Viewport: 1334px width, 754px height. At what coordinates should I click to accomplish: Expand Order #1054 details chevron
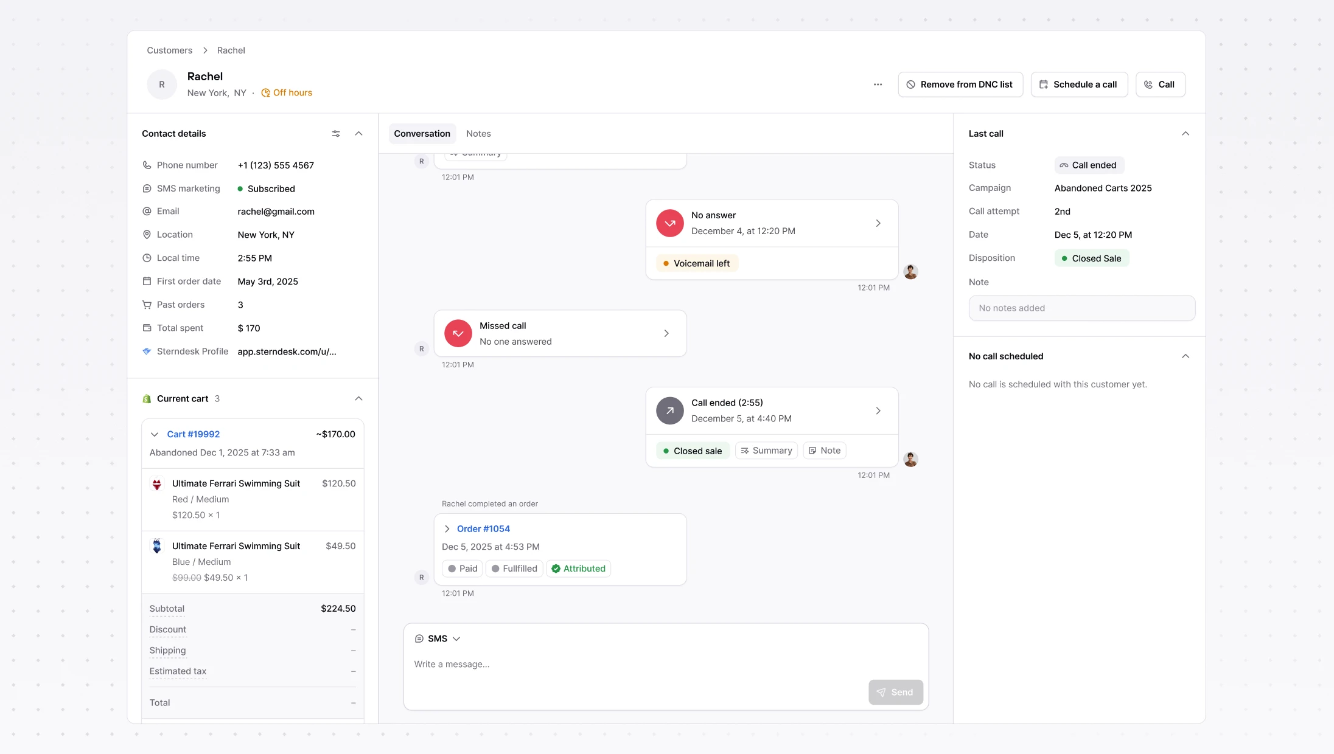[x=447, y=529]
